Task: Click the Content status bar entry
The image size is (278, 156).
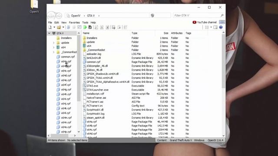Action: pyautogui.click(x=162, y=140)
